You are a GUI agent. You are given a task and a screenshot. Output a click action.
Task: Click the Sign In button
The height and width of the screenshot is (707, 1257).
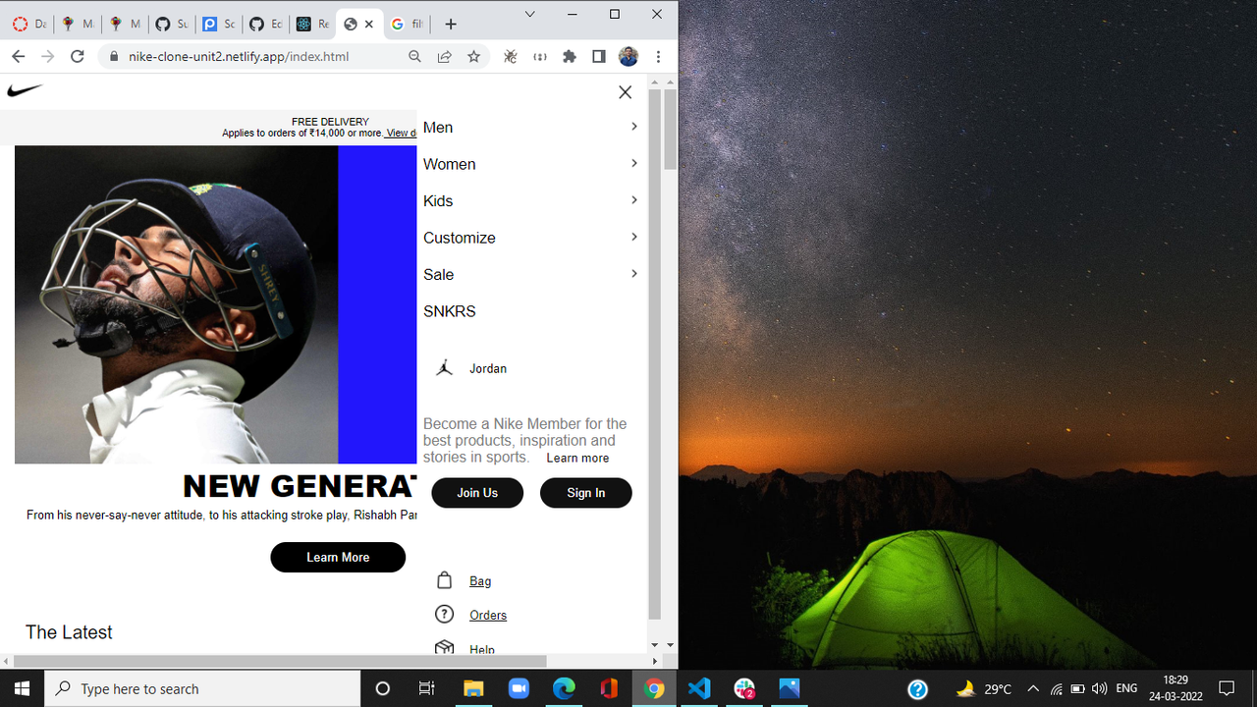point(586,493)
